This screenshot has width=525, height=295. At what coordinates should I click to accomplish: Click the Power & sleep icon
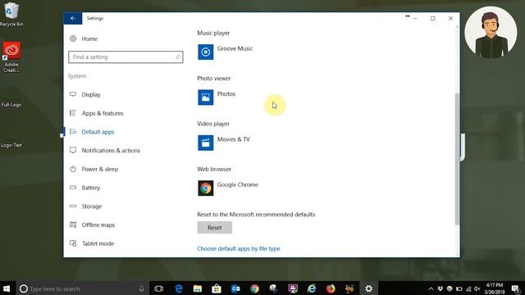tap(73, 169)
